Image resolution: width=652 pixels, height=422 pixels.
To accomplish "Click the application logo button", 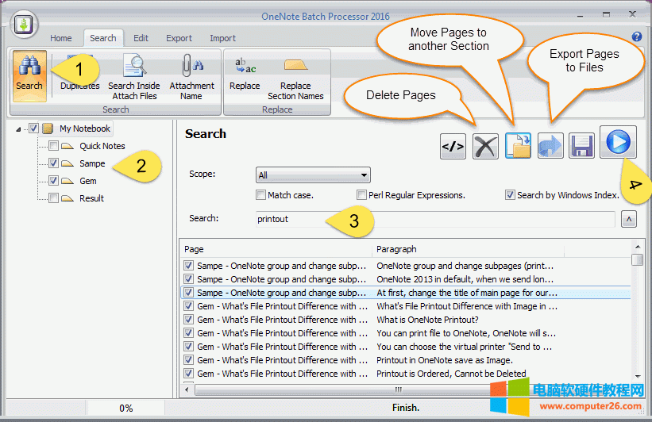I will point(24,25).
